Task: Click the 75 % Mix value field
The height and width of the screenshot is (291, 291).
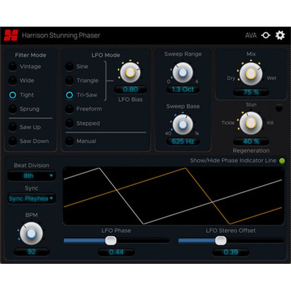Action: coord(250,92)
